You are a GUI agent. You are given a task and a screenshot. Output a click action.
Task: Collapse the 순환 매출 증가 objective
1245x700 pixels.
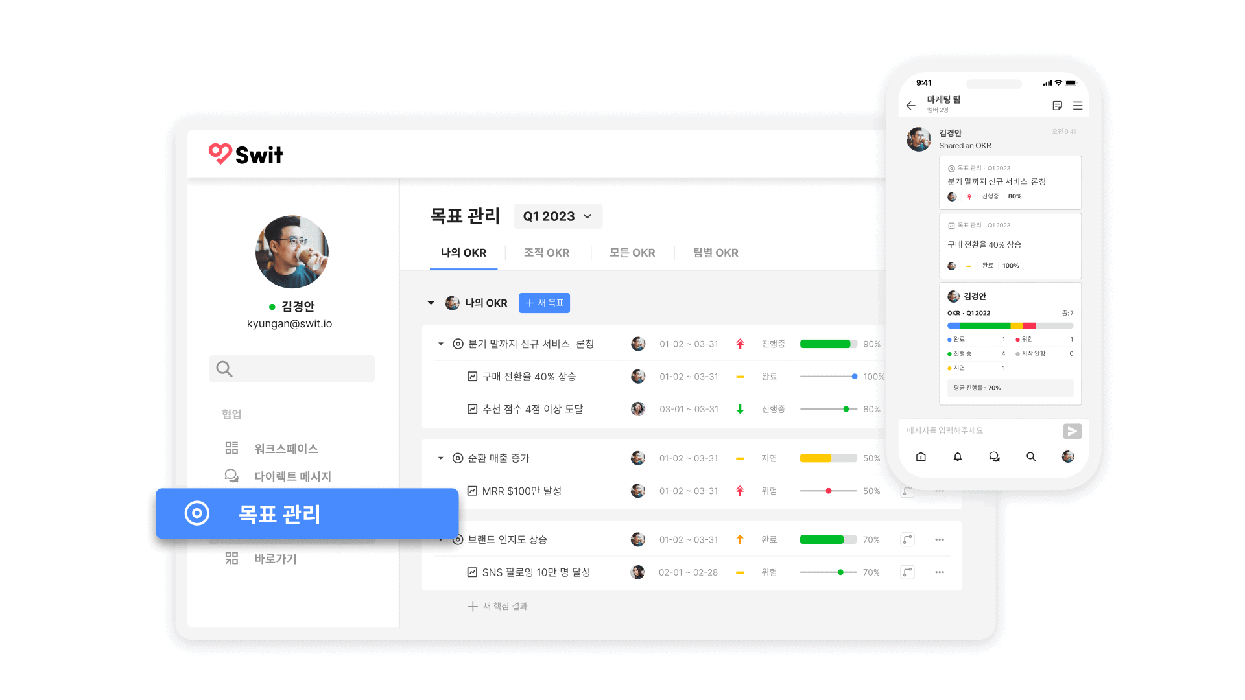click(441, 458)
